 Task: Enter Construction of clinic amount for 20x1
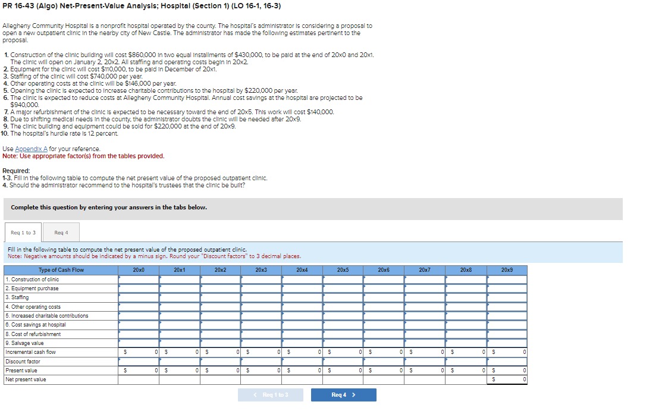179,280
